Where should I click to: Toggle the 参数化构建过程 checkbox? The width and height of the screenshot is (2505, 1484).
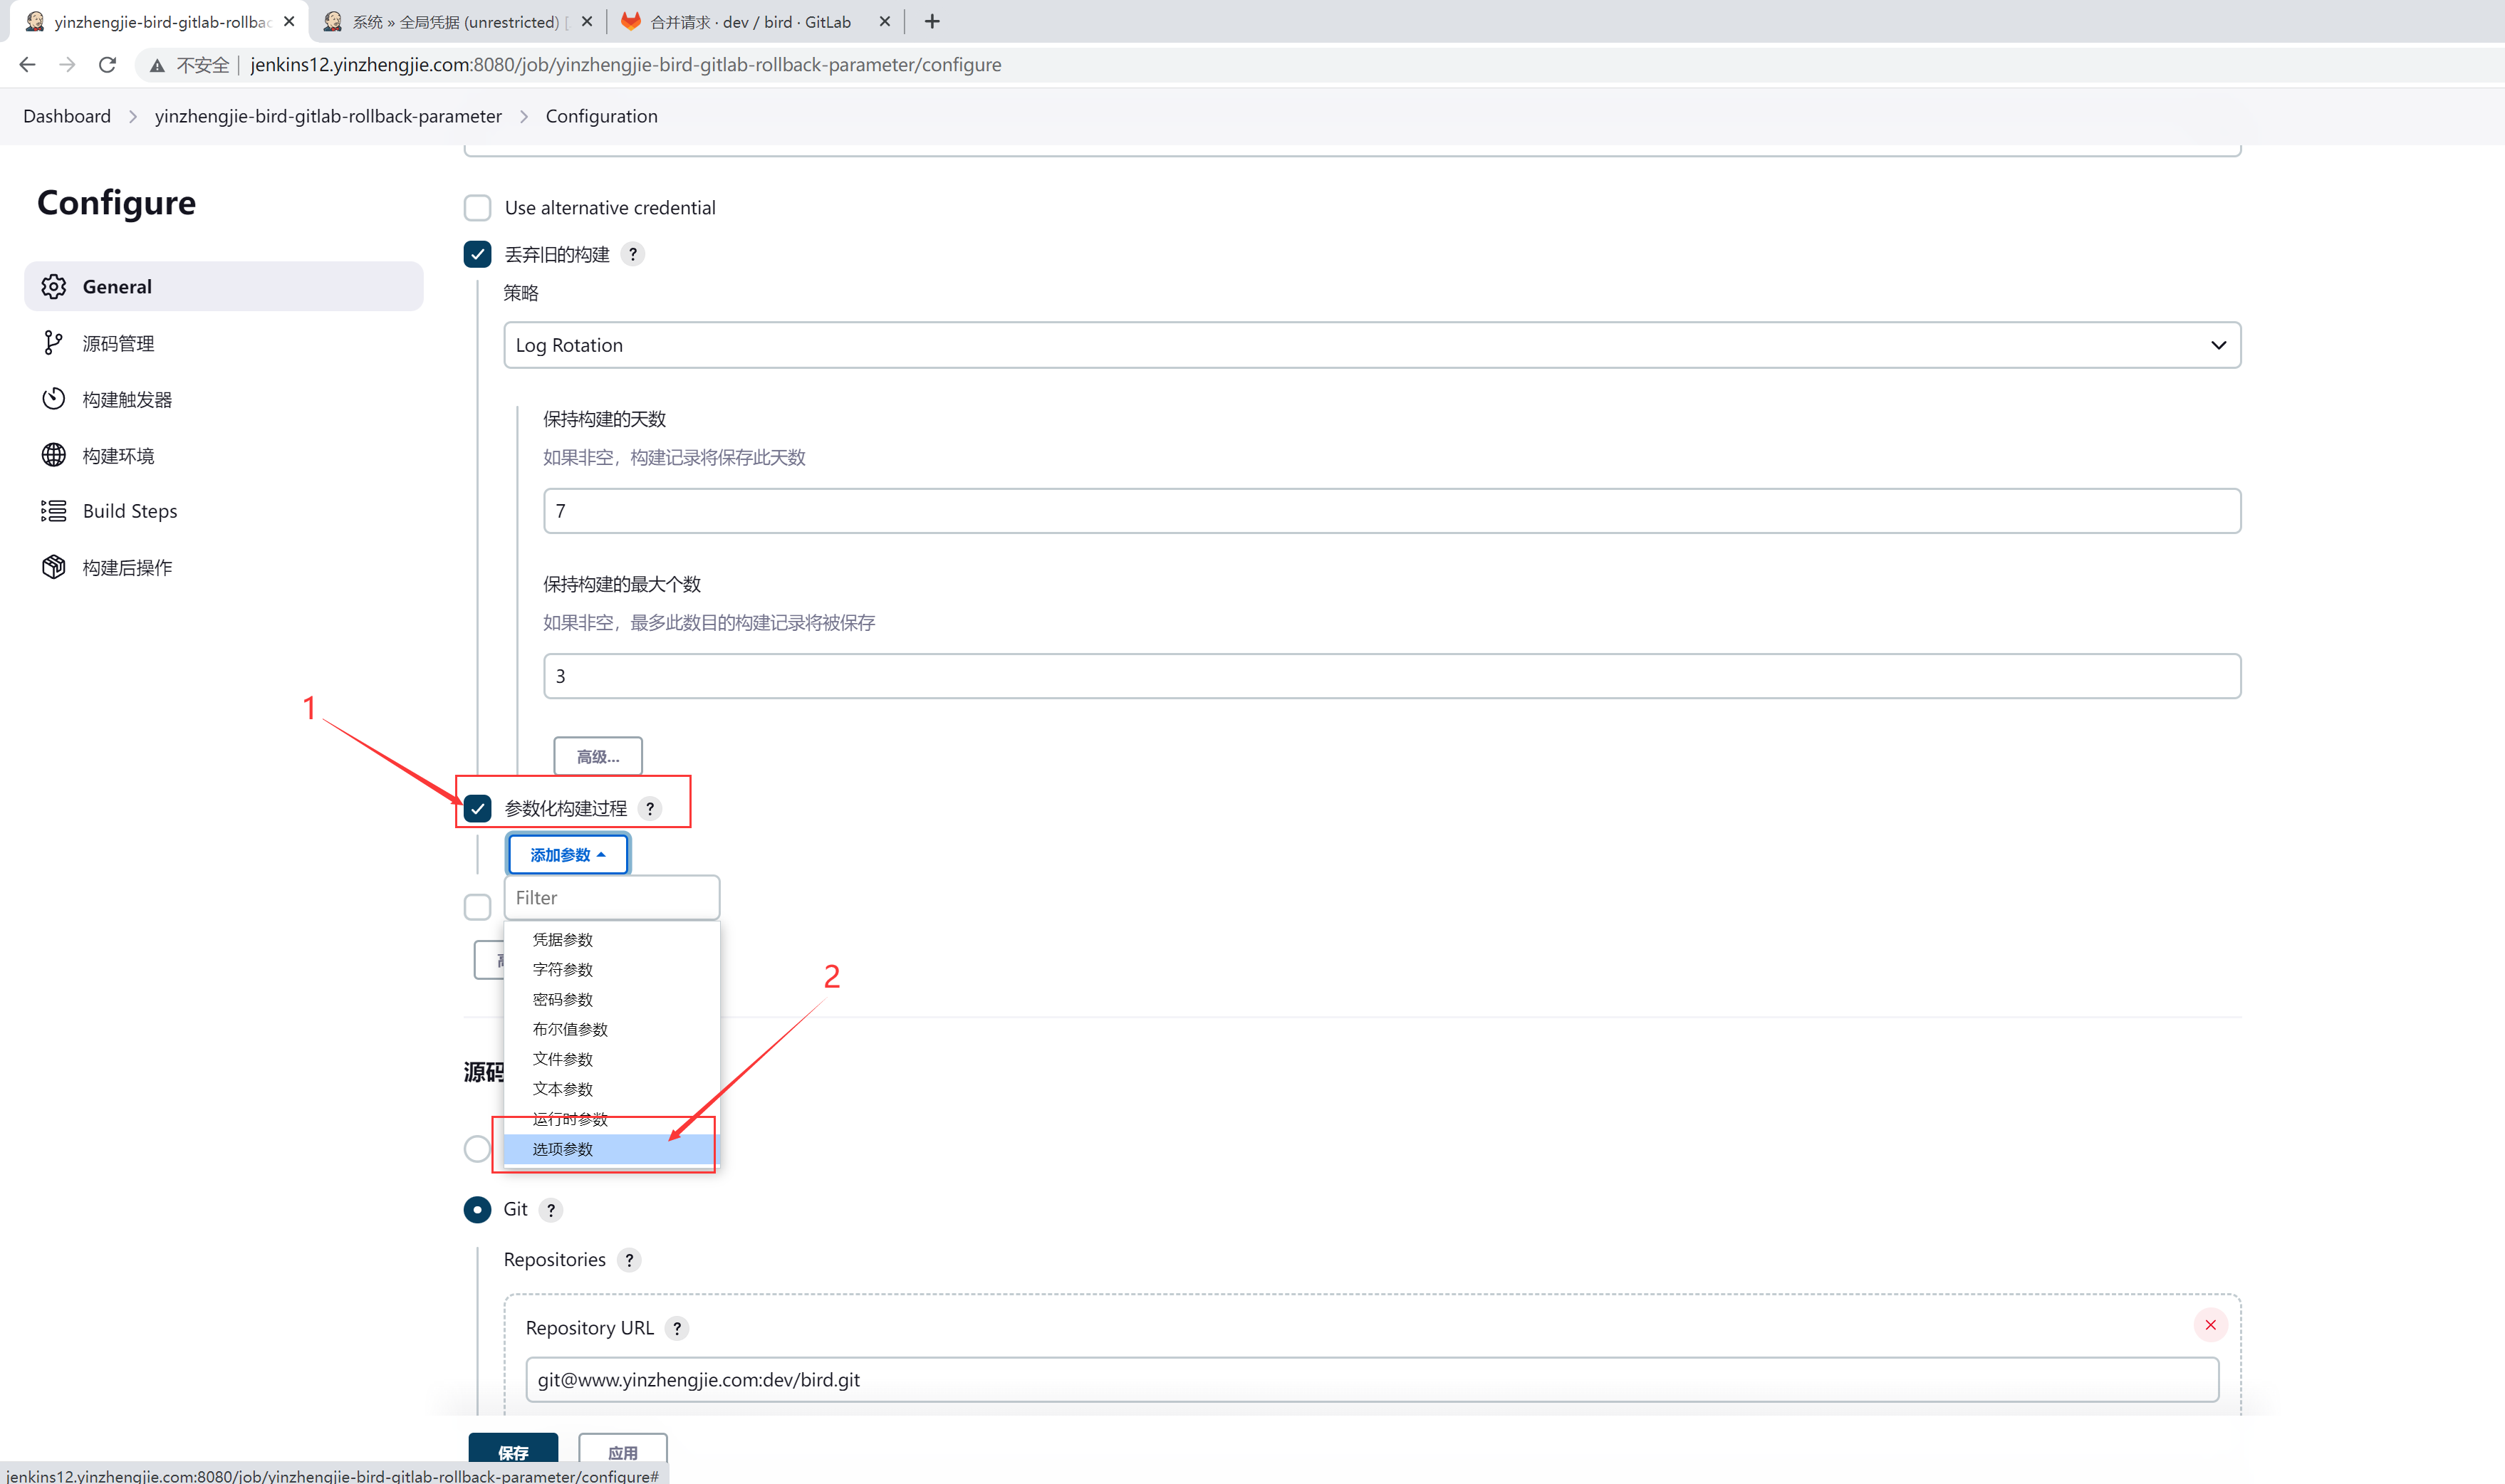point(478,808)
